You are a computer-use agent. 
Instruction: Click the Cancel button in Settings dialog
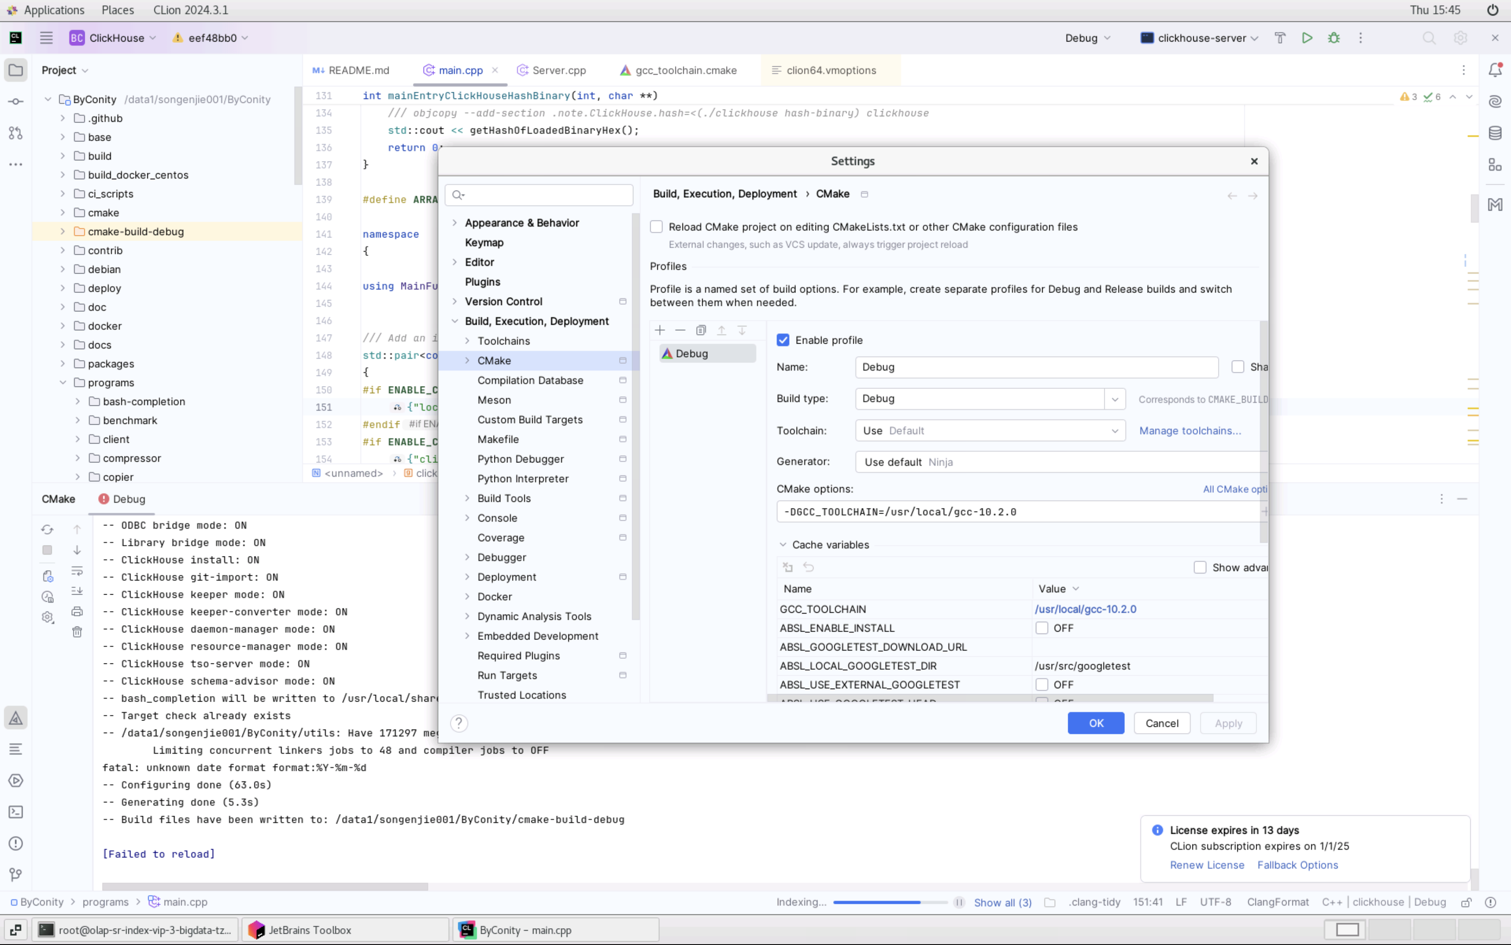click(1161, 722)
